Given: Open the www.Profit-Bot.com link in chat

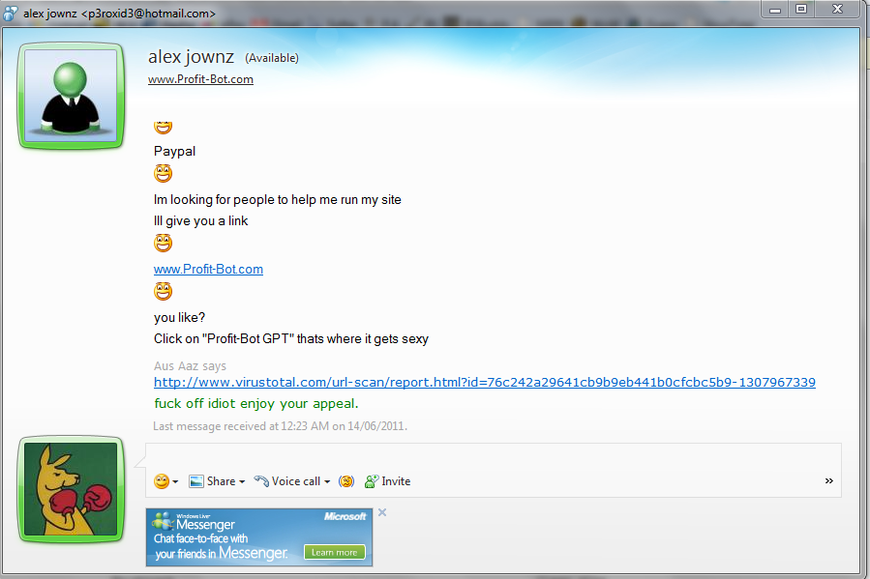Looking at the screenshot, I should [x=208, y=270].
